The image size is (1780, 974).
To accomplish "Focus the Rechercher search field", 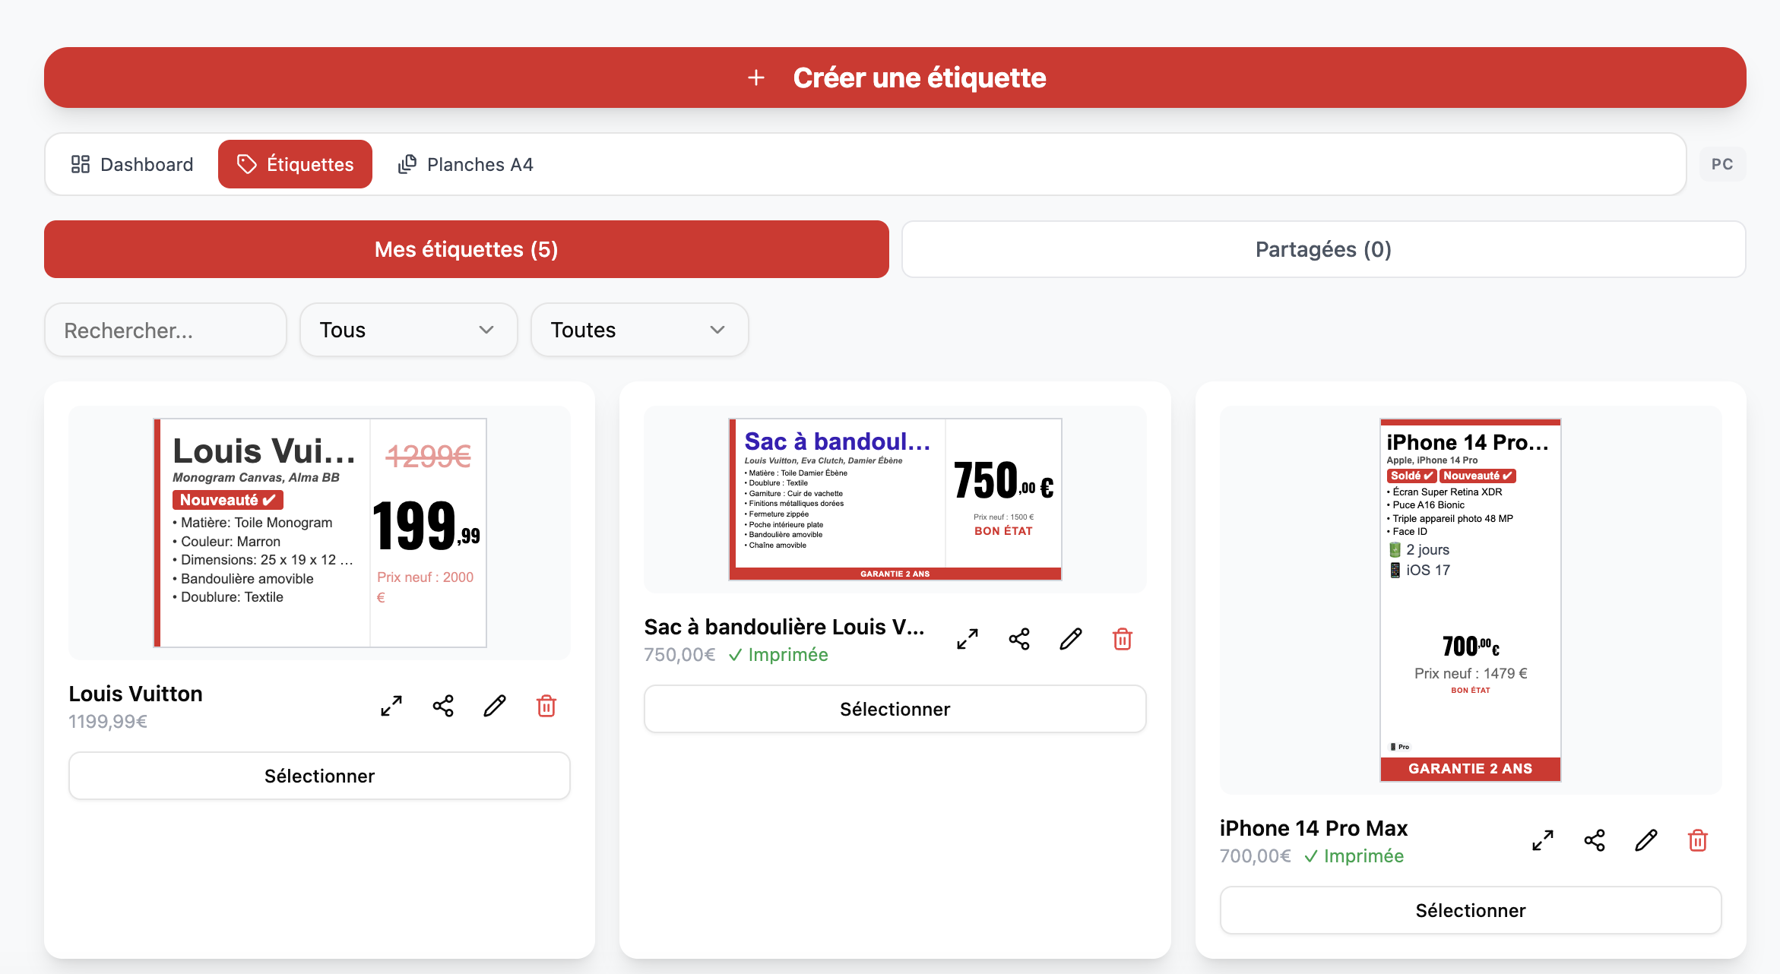I will click(x=166, y=330).
